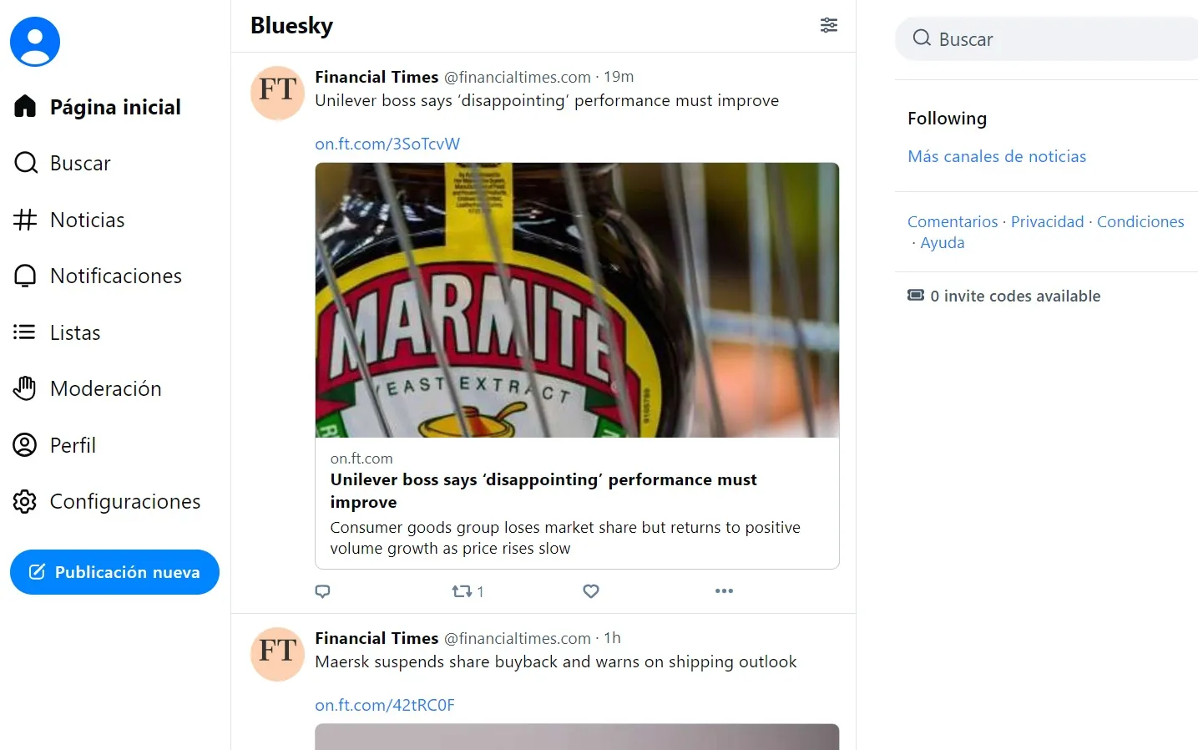The width and height of the screenshot is (1198, 750).
Task: Open Perfil page
Action: coord(73,445)
